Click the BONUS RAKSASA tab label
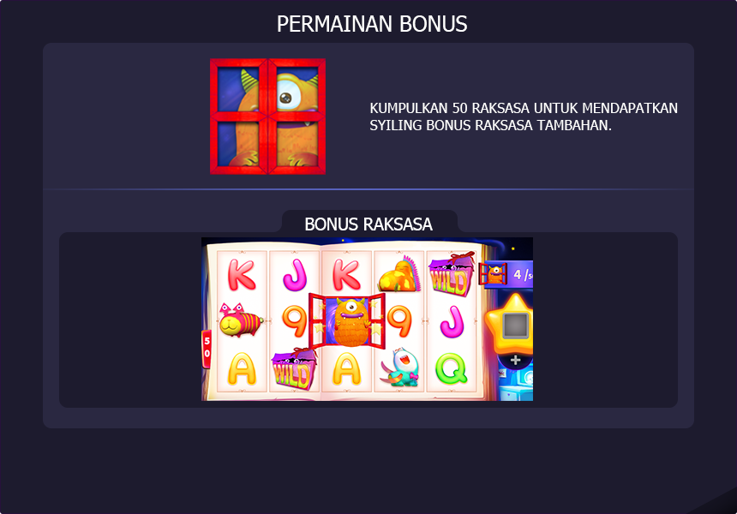The height and width of the screenshot is (514, 737). [368, 224]
